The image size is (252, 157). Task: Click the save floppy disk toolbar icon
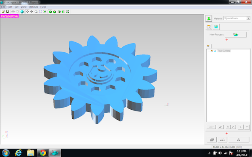click(x=8, y=12)
